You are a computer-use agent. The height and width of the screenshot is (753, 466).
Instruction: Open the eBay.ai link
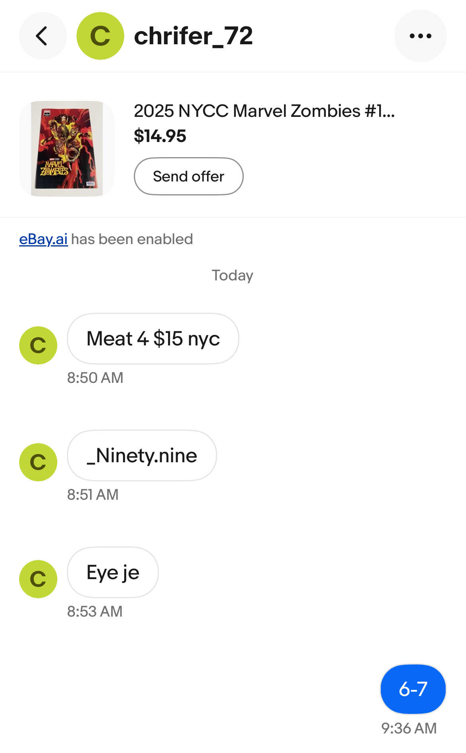pos(43,239)
